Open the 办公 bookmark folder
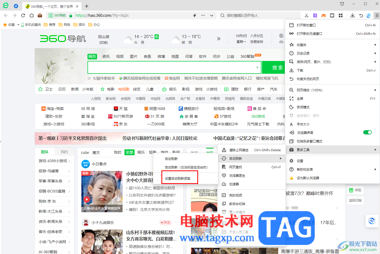Screen dimensions: 380x254 (94, 25)
